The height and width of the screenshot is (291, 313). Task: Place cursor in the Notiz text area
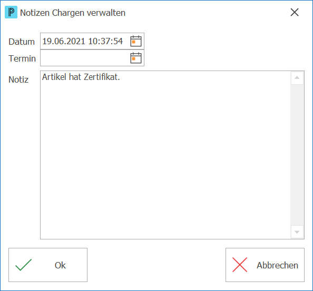(x=165, y=155)
